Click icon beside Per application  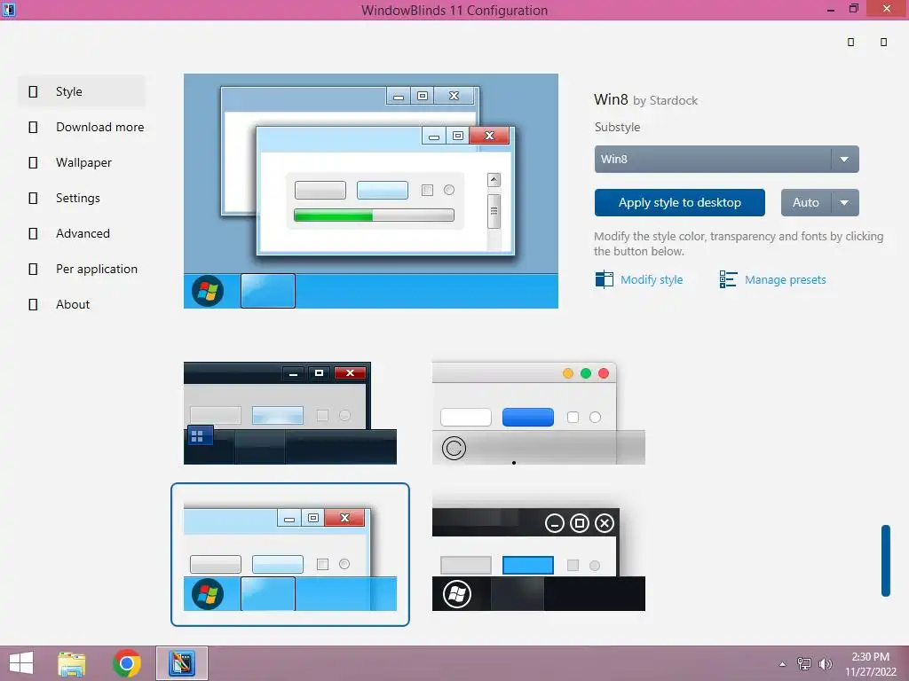(33, 269)
